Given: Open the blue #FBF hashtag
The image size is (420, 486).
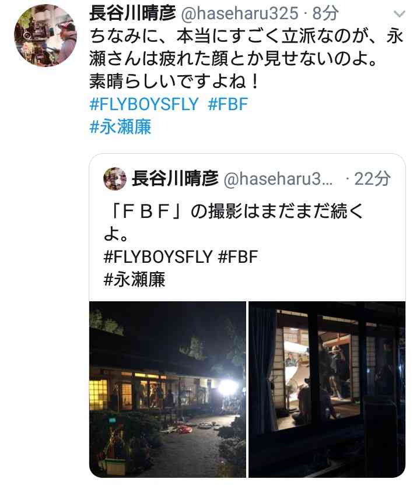Looking at the screenshot, I should pos(228,104).
